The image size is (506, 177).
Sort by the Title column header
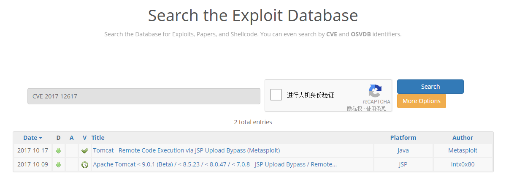tap(98, 138)
